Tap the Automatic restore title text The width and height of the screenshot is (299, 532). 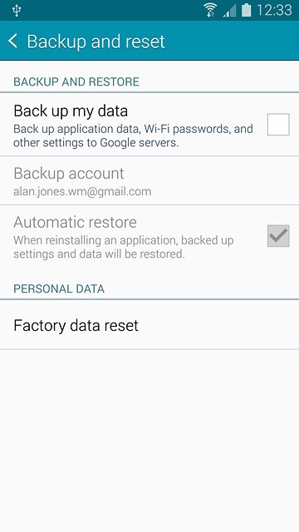75,222
